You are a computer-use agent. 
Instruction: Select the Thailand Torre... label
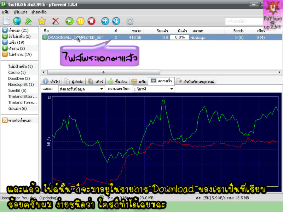[x=22, y=102]
